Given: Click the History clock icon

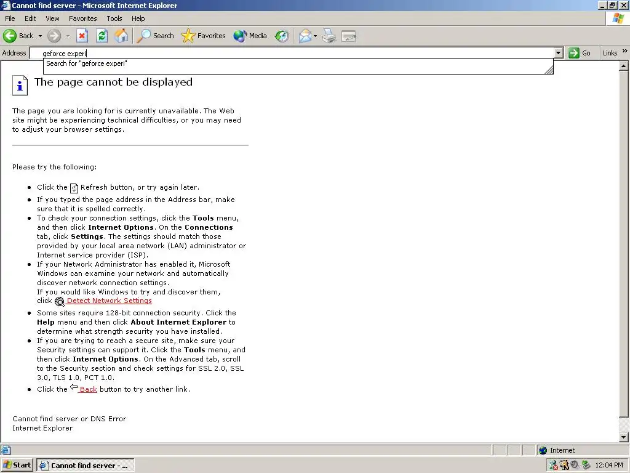Looking at the screenshot, I should [282, 36].
